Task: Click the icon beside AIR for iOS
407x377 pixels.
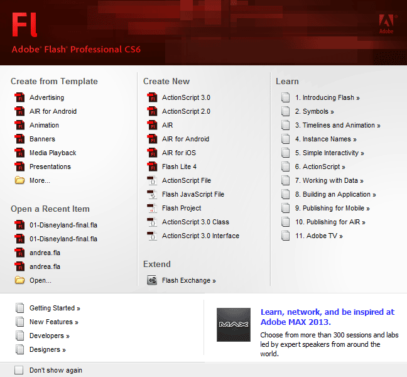Action: (x=152, y=153)
